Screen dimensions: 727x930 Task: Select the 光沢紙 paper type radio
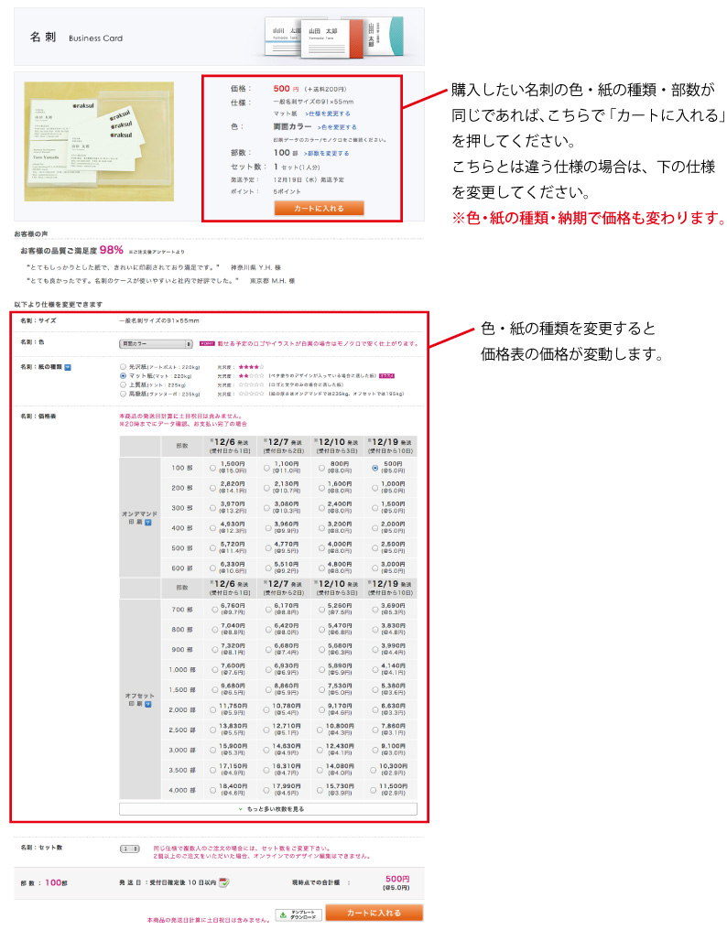(123, 366)
